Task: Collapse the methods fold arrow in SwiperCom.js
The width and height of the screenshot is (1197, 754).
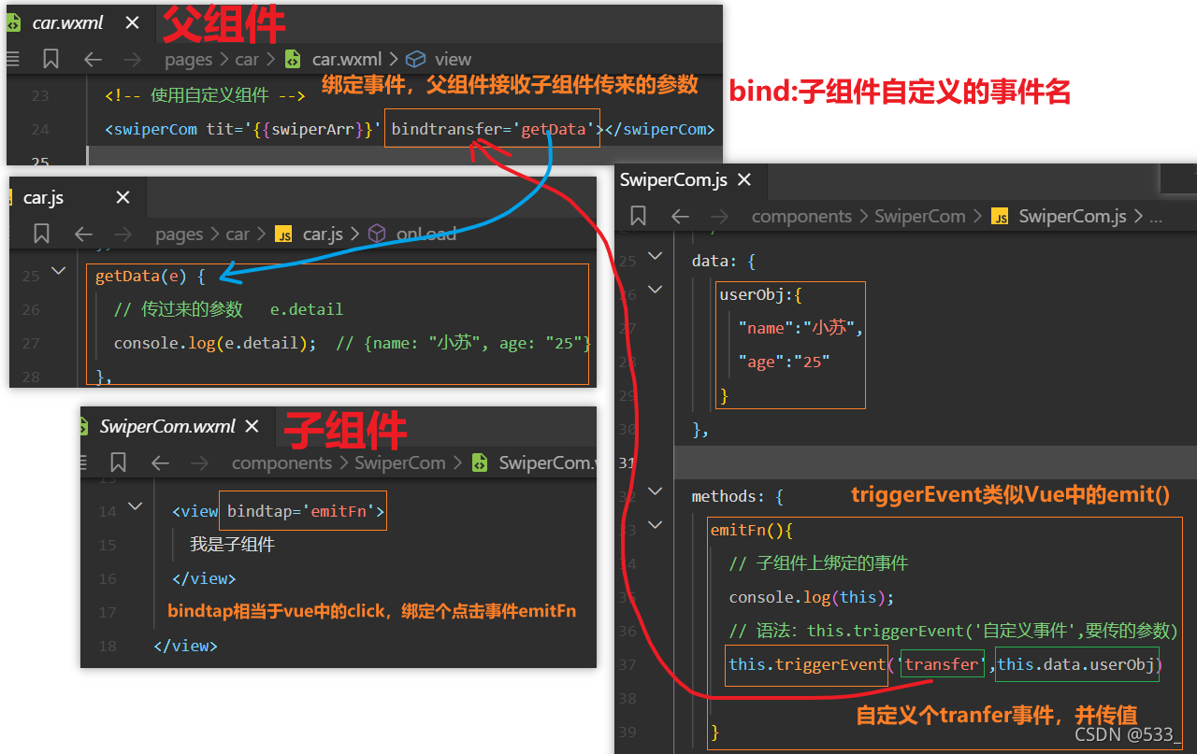Action: 656,491
